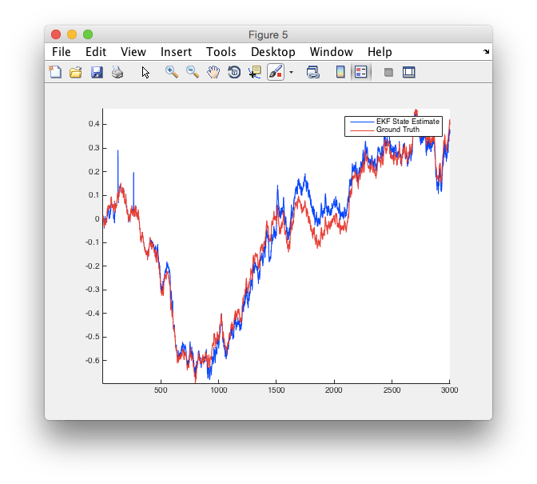Click the y-axis tick label -0.6

click(92, 361)
